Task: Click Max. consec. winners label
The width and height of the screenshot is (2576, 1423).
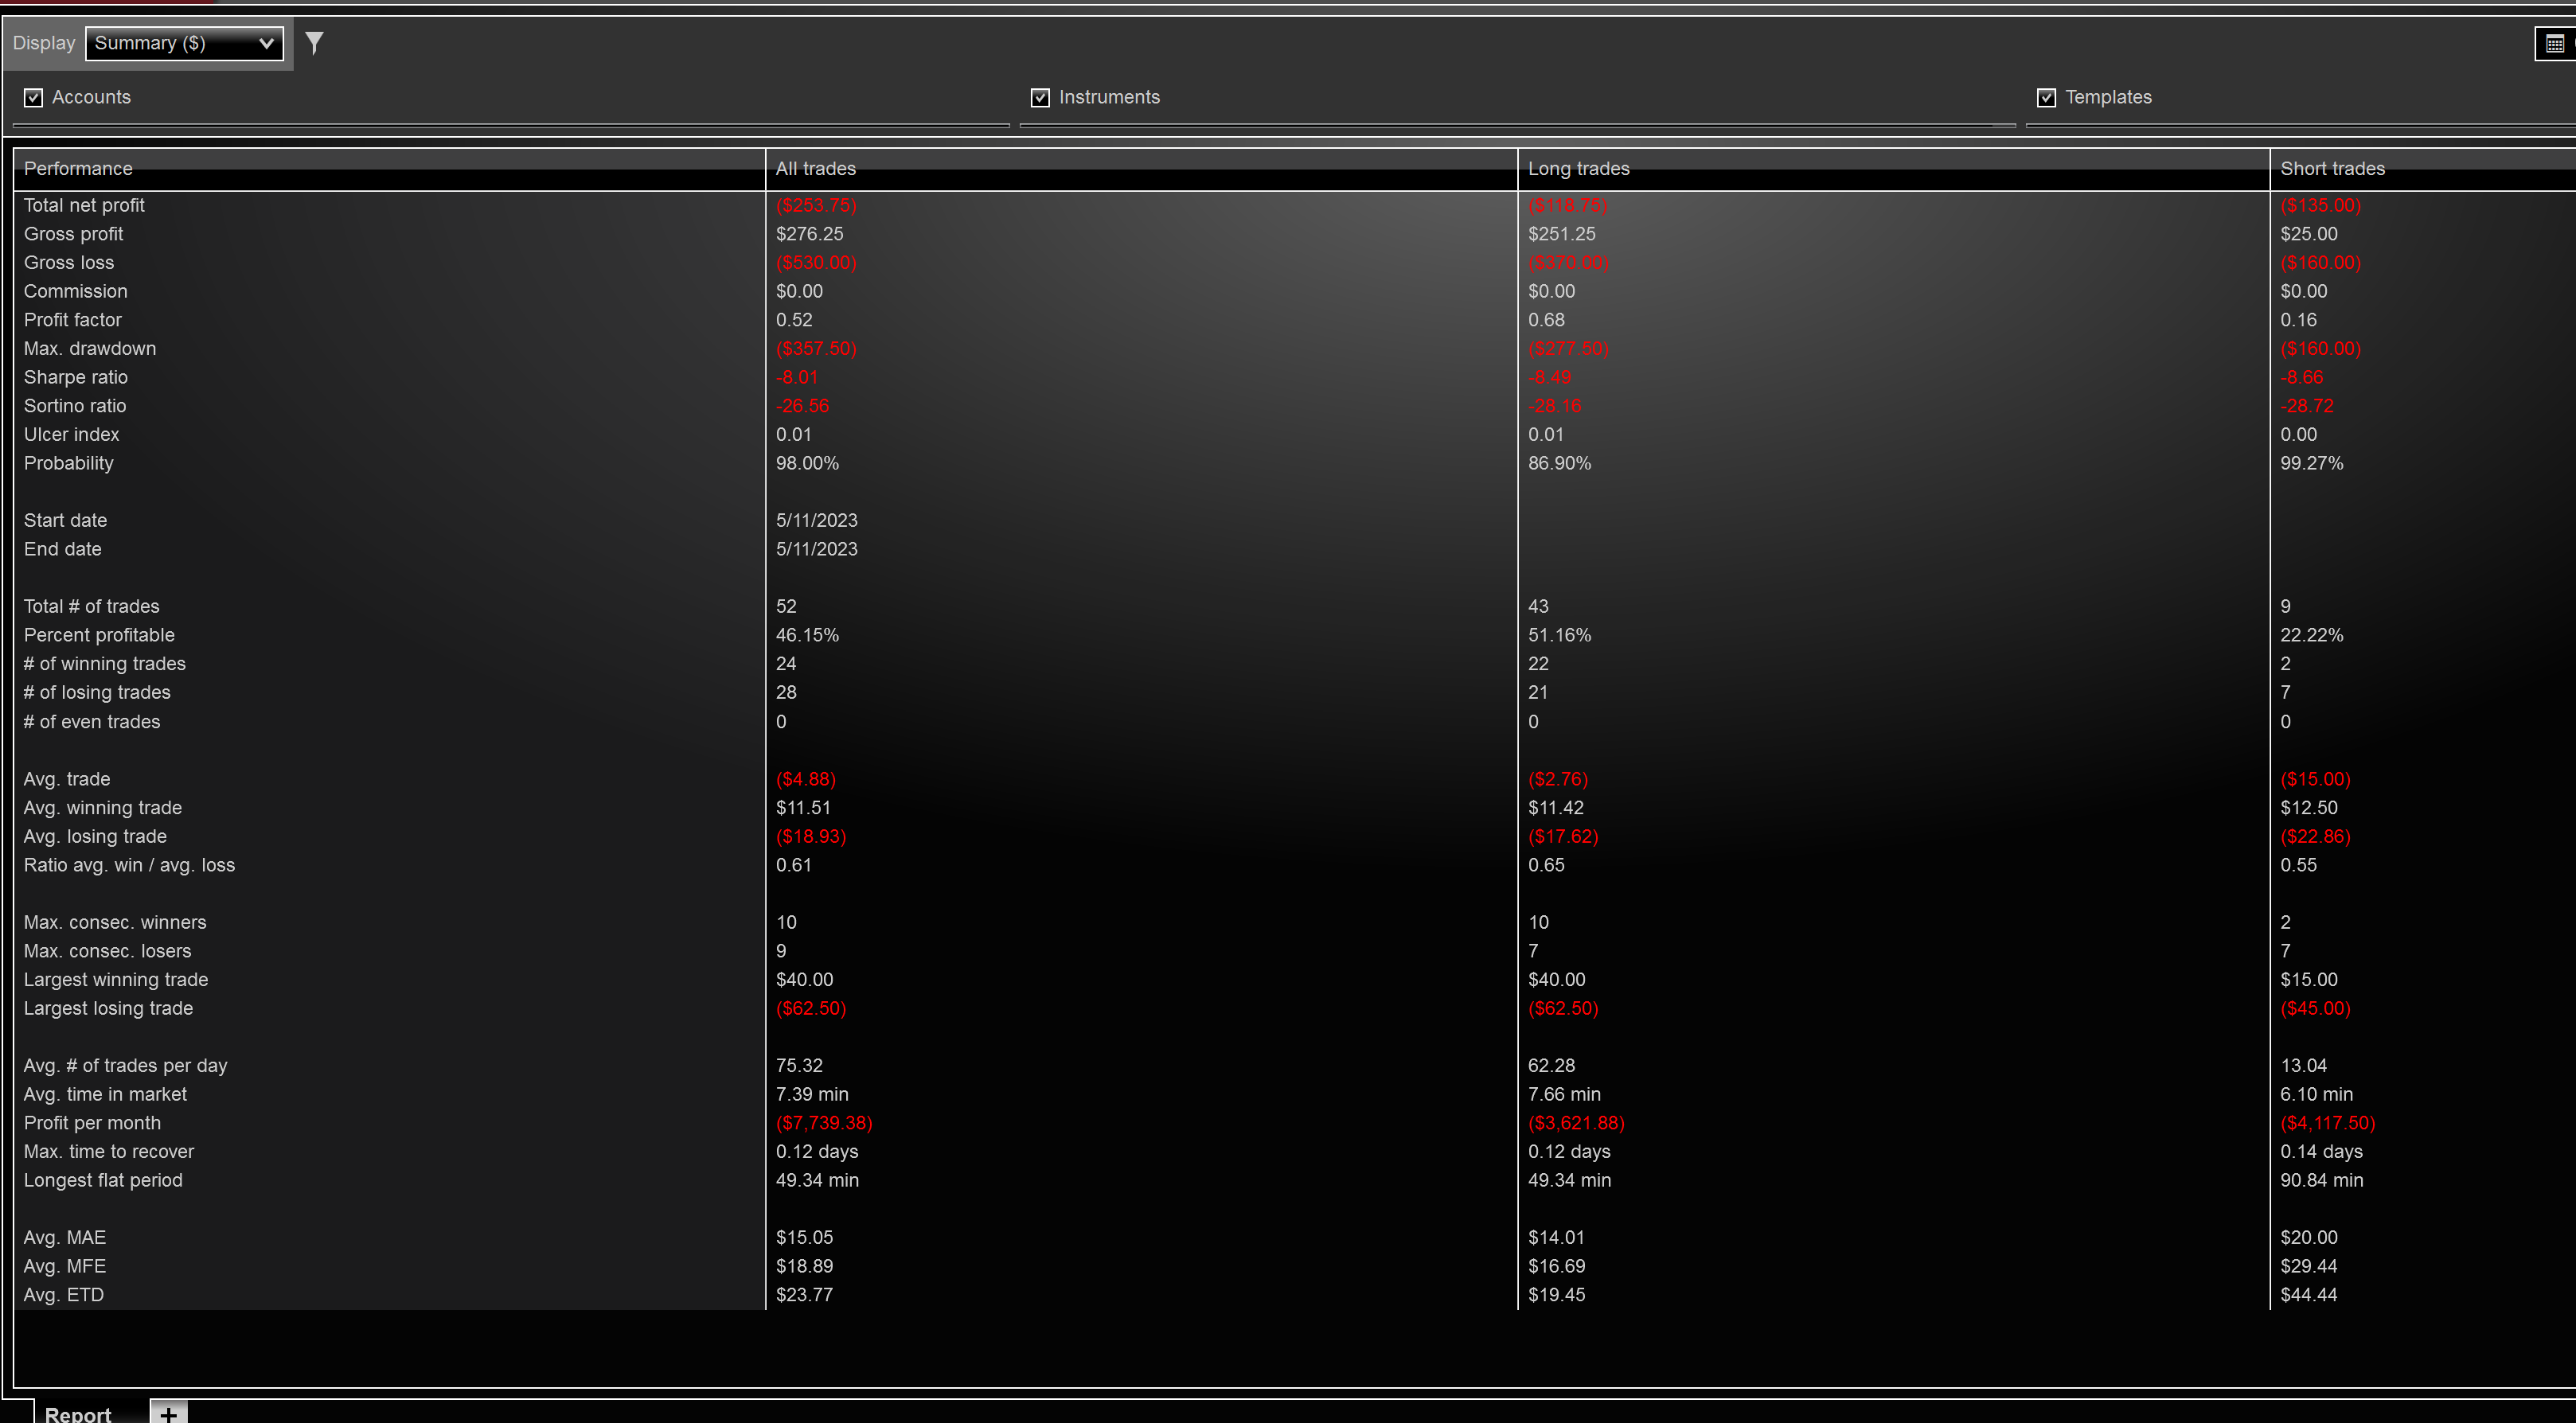Action: pyautogui.click(x=115, y=923)
